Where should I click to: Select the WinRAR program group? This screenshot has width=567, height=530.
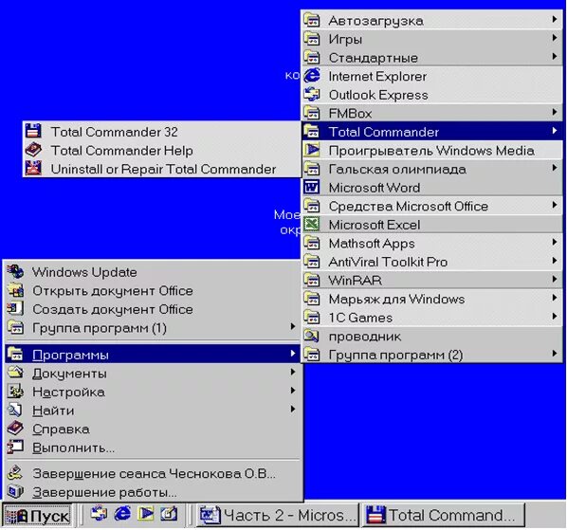point(431,281)
